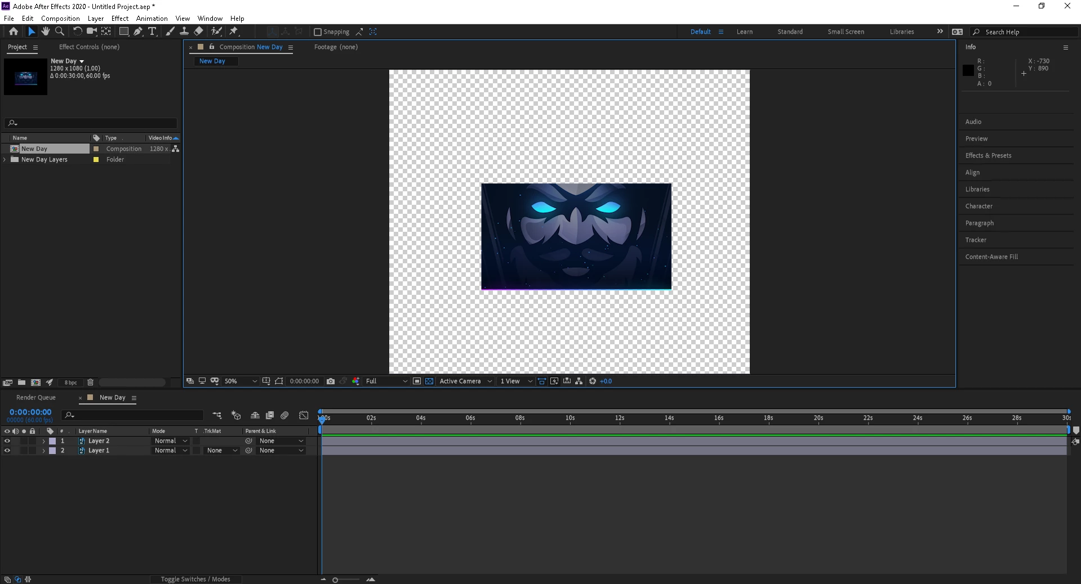Screen dimensions: 1081x584
Task: Open Layer 2 blending mode dropdown
Action: [171, 441]
